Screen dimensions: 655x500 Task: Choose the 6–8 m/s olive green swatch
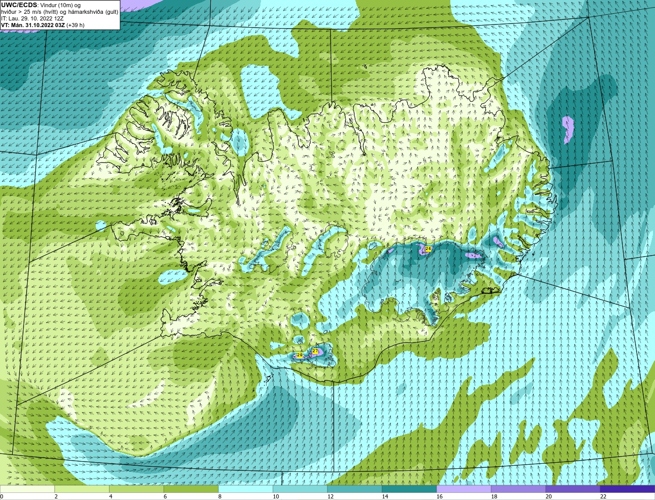pos(191,489)
